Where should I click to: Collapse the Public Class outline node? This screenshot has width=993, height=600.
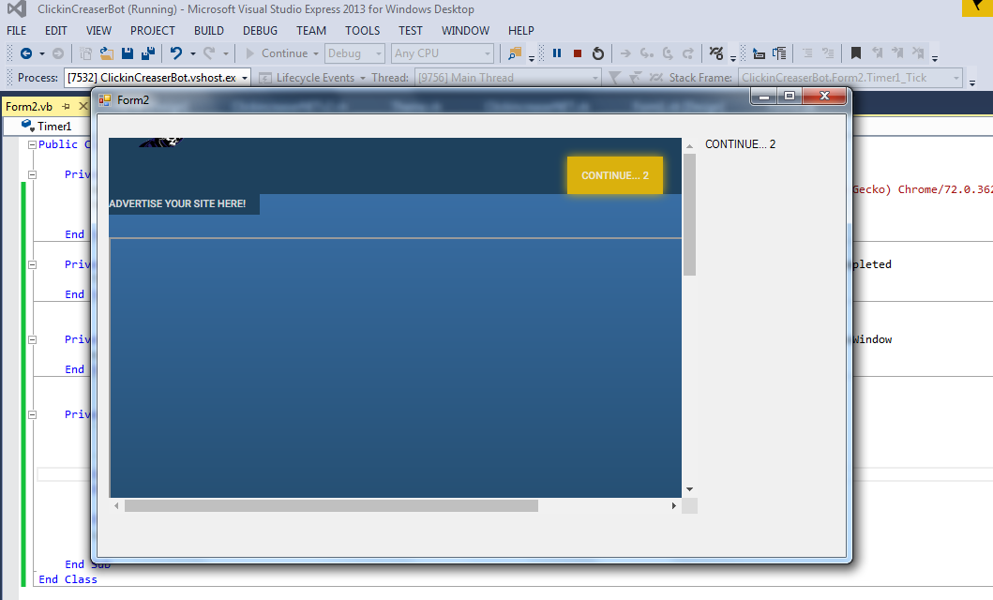coord(32,145)
